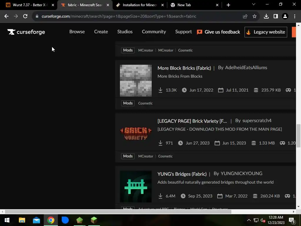Click the address bar URL
Screen dimensions: 301x226
tap(119, 16)
